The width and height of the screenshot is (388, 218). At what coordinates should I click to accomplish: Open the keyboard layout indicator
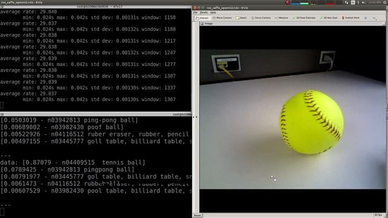tap(353, 2)
